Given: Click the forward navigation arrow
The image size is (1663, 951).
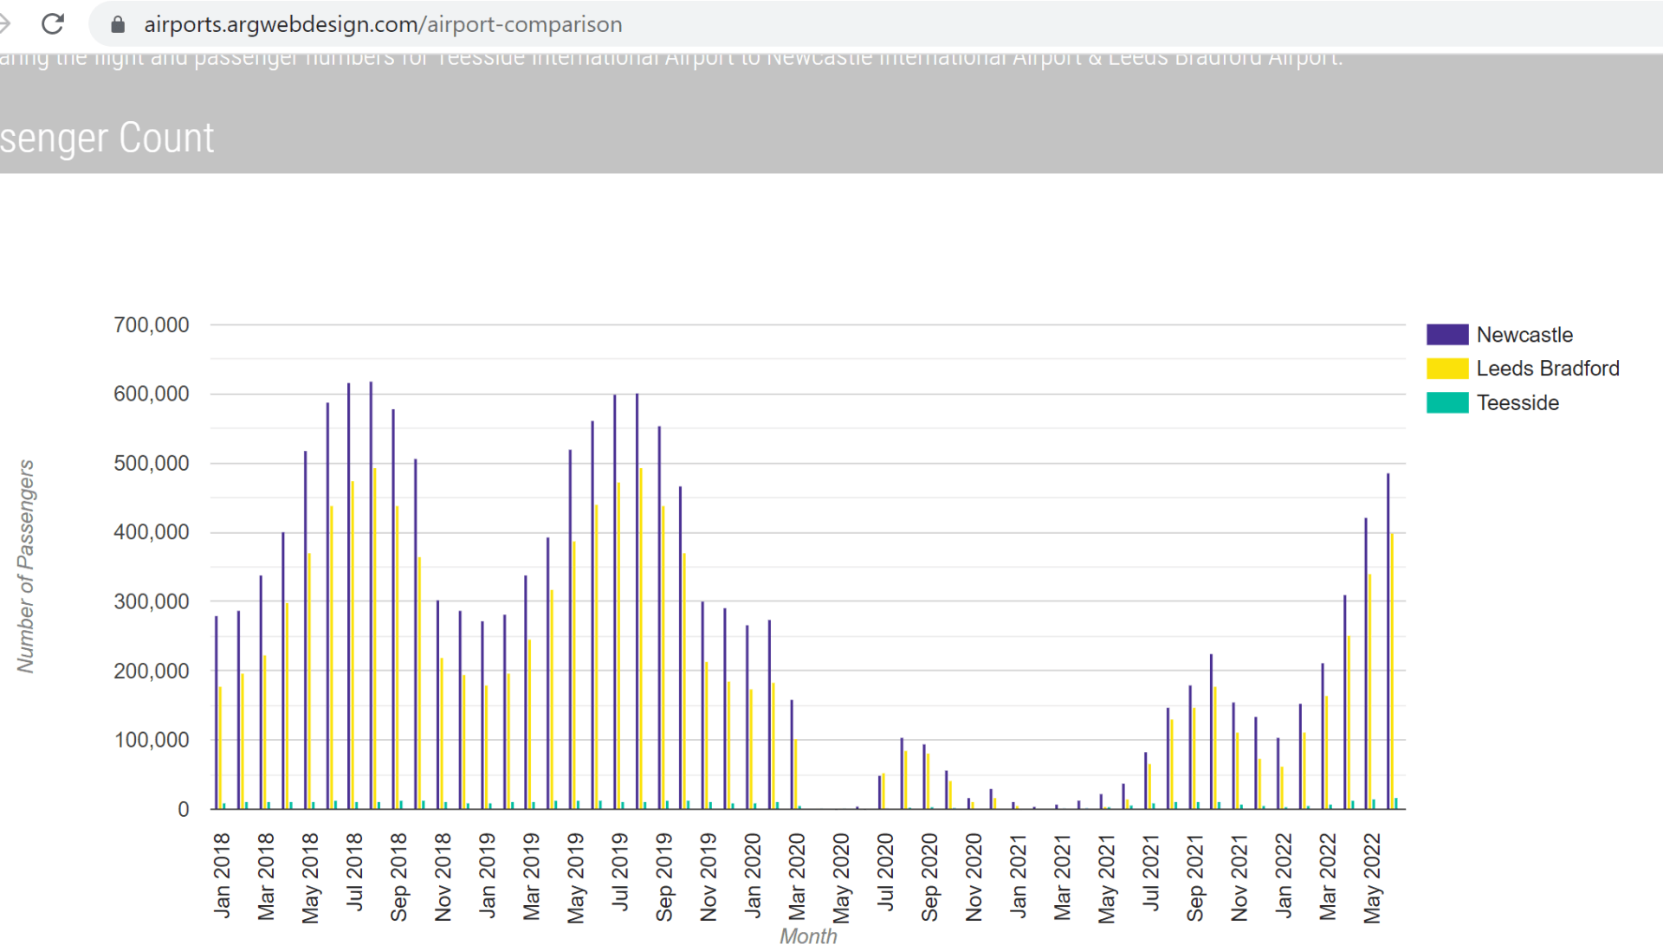Looking at the screenshot, I should pyautogui.click(x=4, y=24).
